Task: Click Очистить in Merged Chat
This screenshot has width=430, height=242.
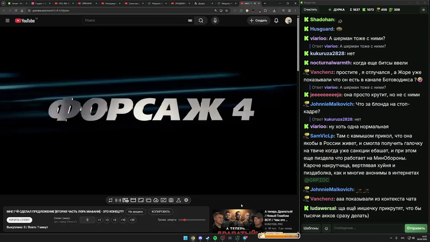Action: (310, 10)
